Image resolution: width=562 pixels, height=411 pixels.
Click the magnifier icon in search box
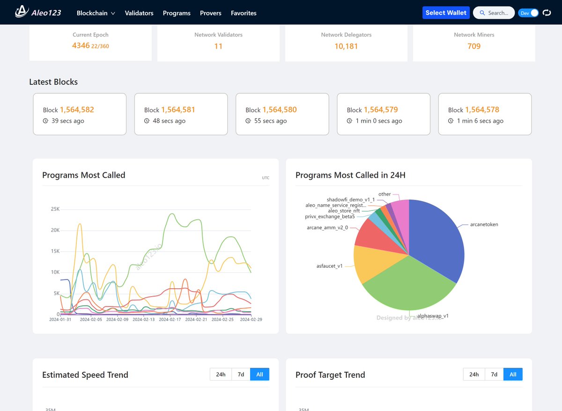(x=482, y=13)
